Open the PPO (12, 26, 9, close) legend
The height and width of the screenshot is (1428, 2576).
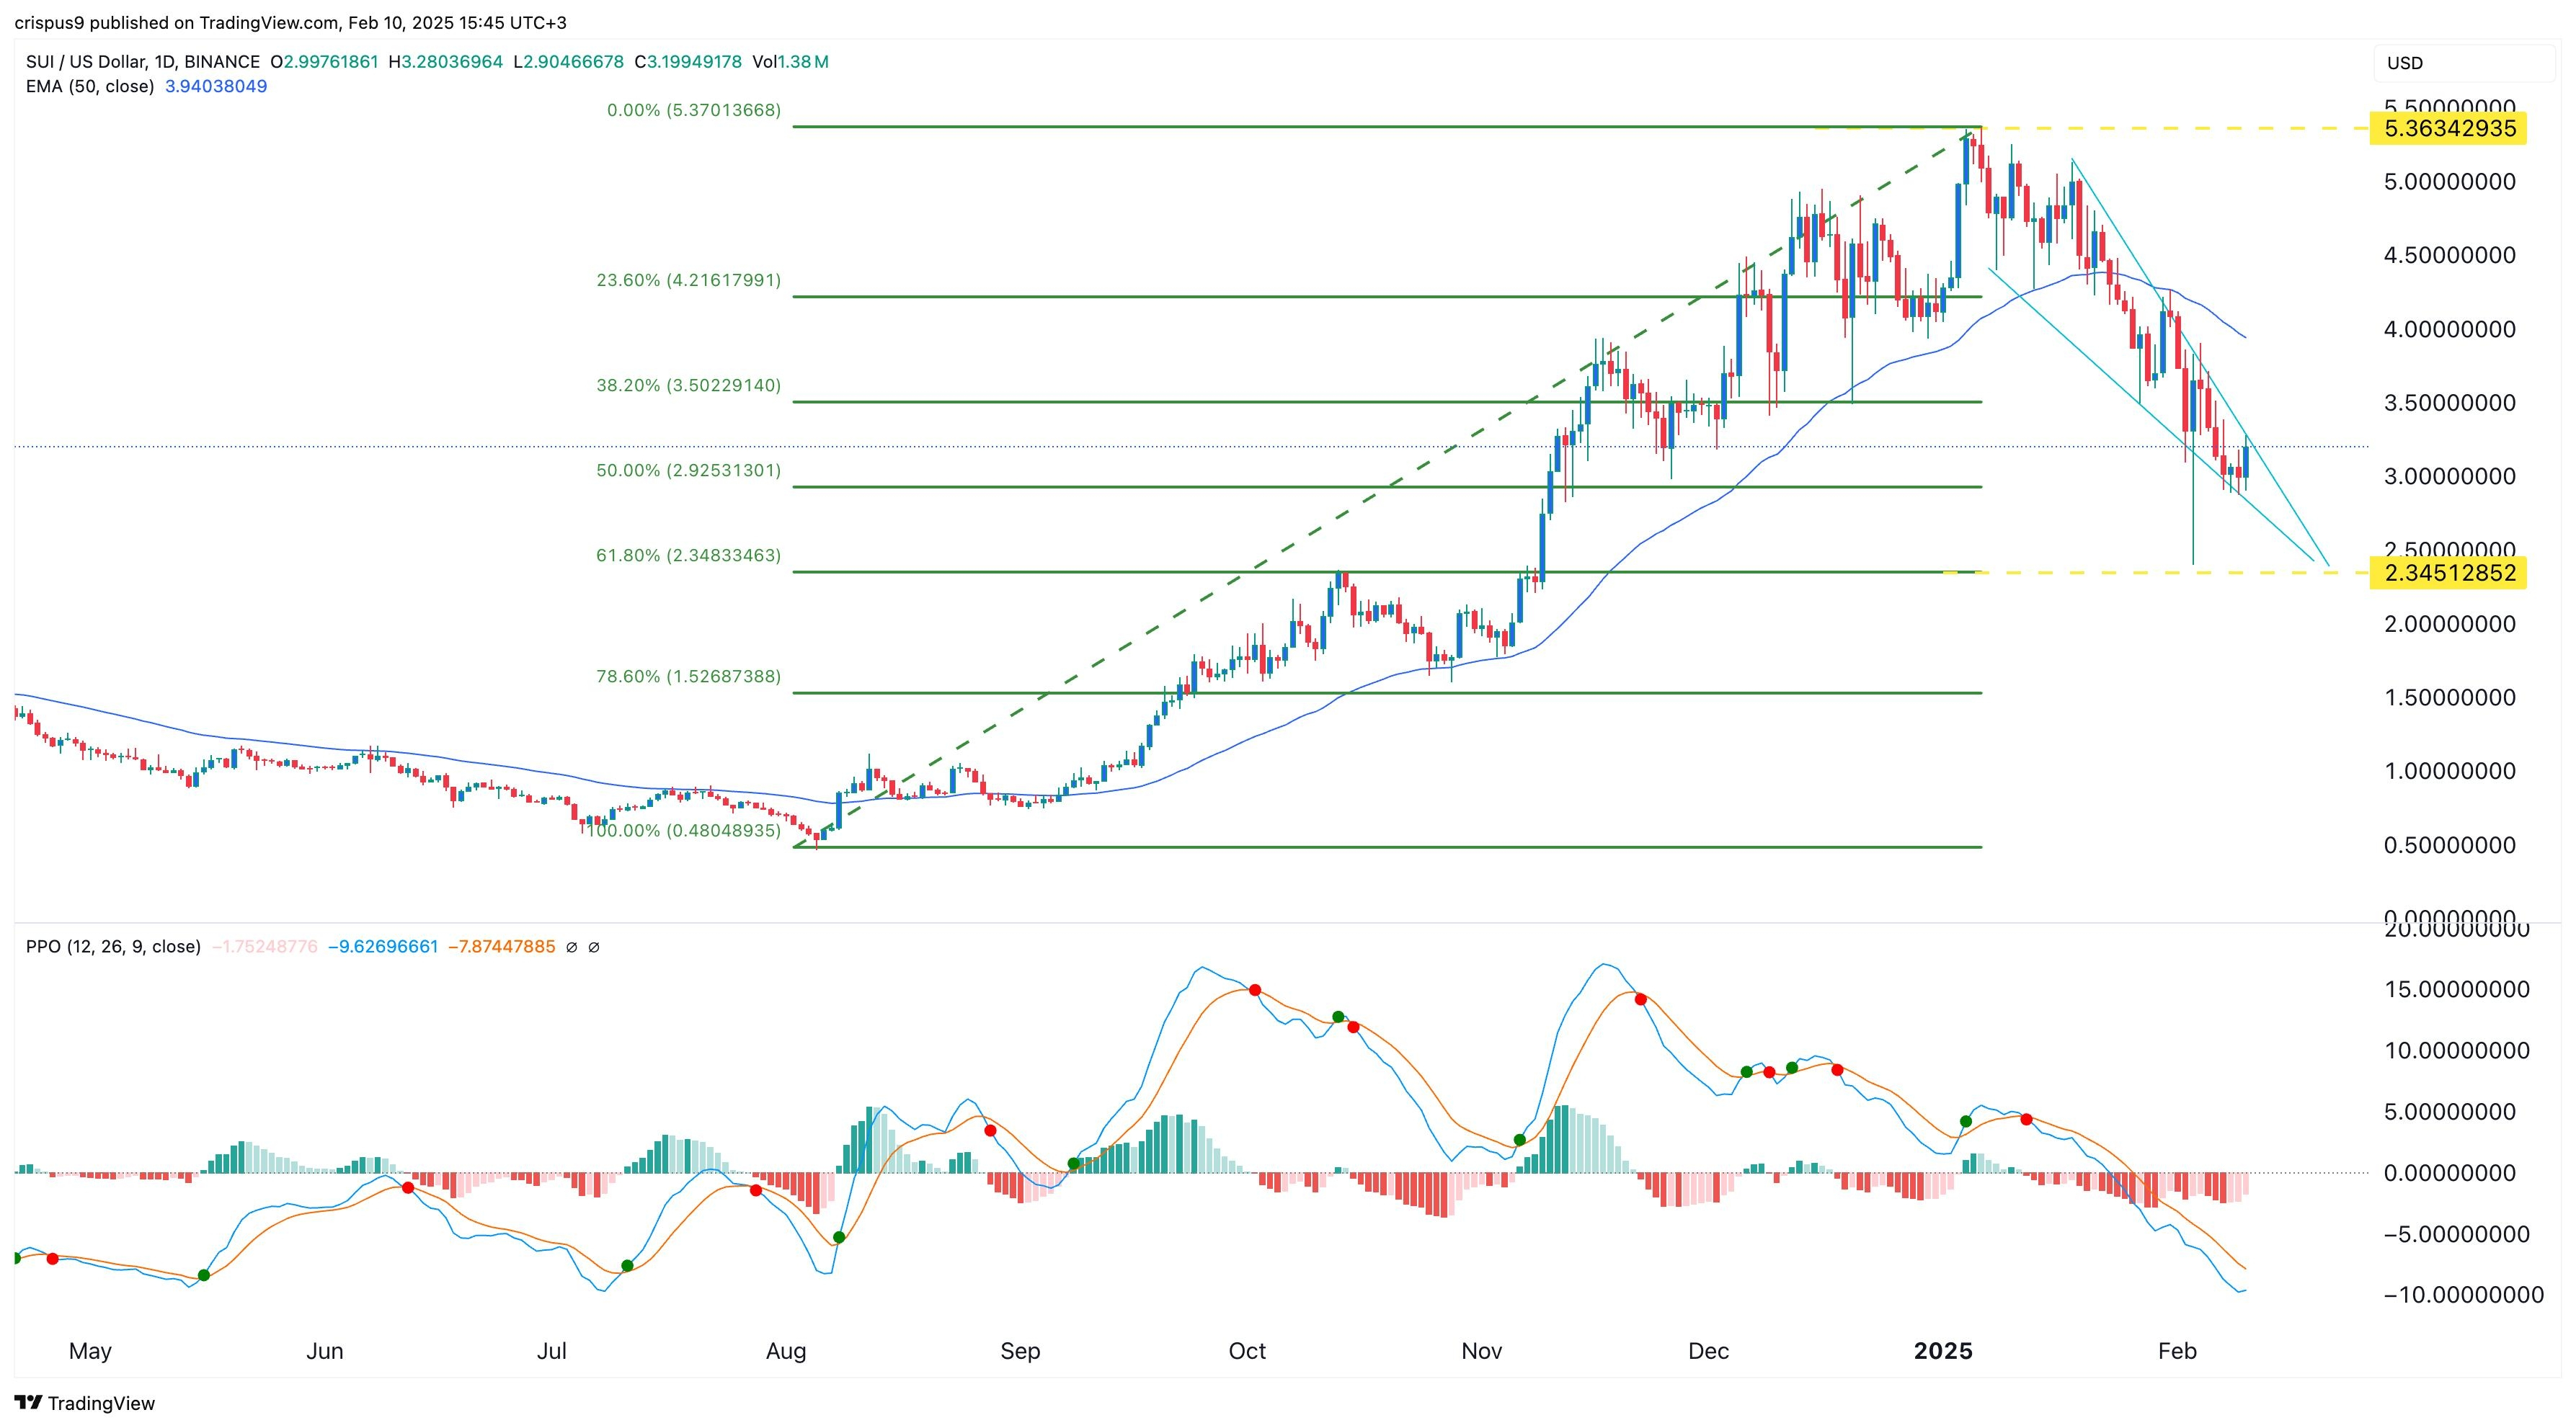coord(113,946)
